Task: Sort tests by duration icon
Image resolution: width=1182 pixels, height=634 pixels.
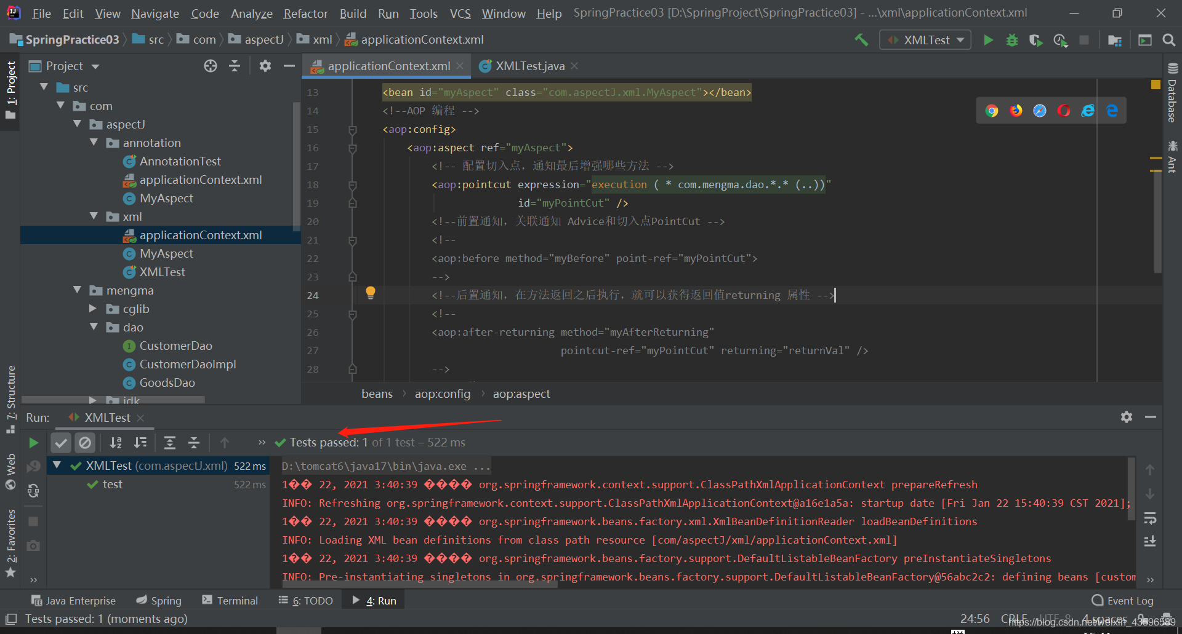Action: [x=140, y=443]
